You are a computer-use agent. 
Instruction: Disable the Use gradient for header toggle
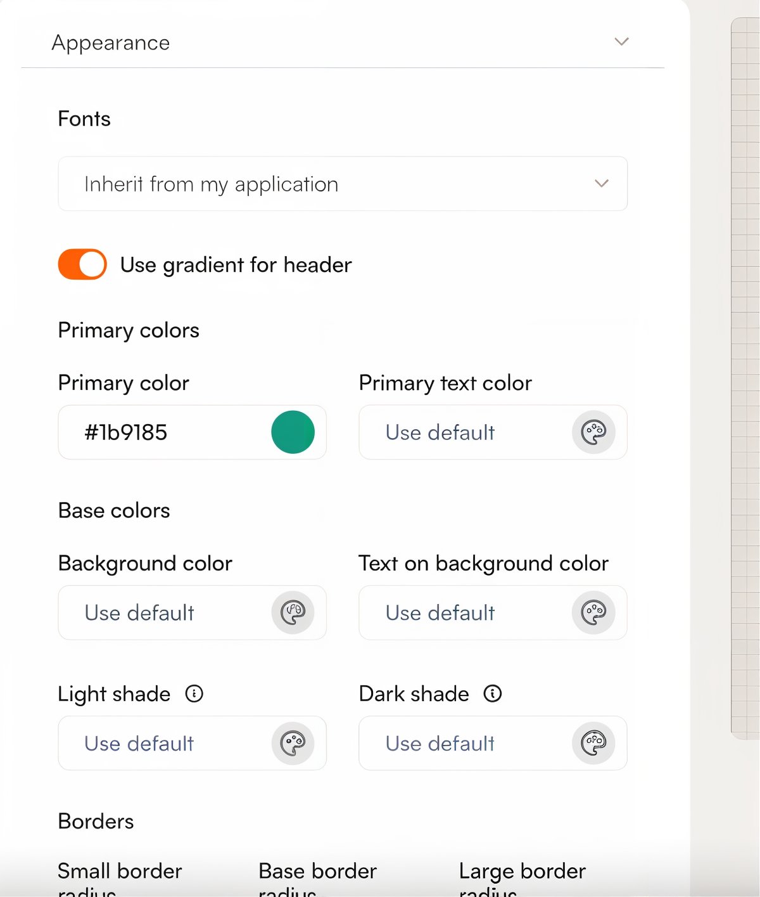tap(82, 264)
